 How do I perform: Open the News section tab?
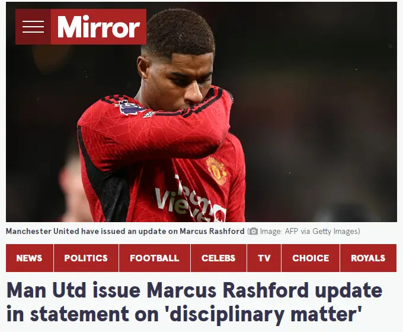[x=29, y=258]
